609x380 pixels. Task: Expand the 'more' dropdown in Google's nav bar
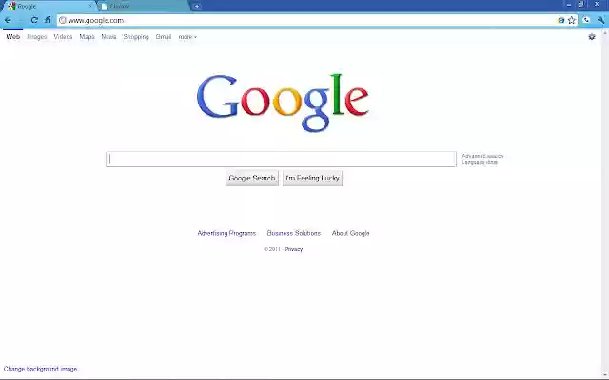point(187,37)
